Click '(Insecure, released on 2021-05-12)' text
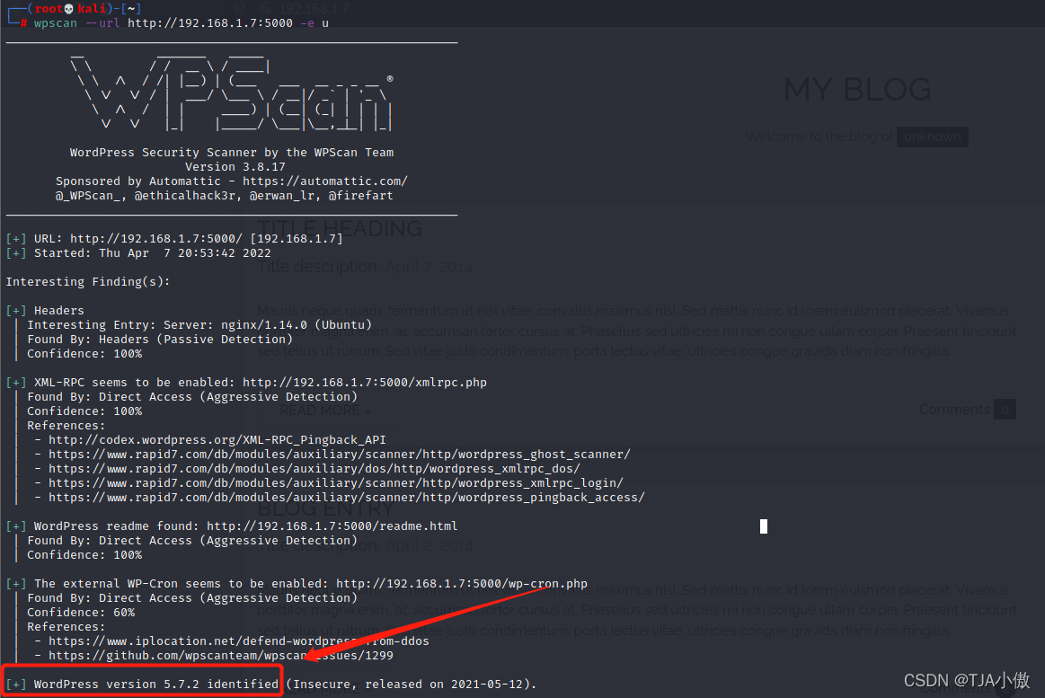Viewport: 1045px width, 698px height. point(412,684)
